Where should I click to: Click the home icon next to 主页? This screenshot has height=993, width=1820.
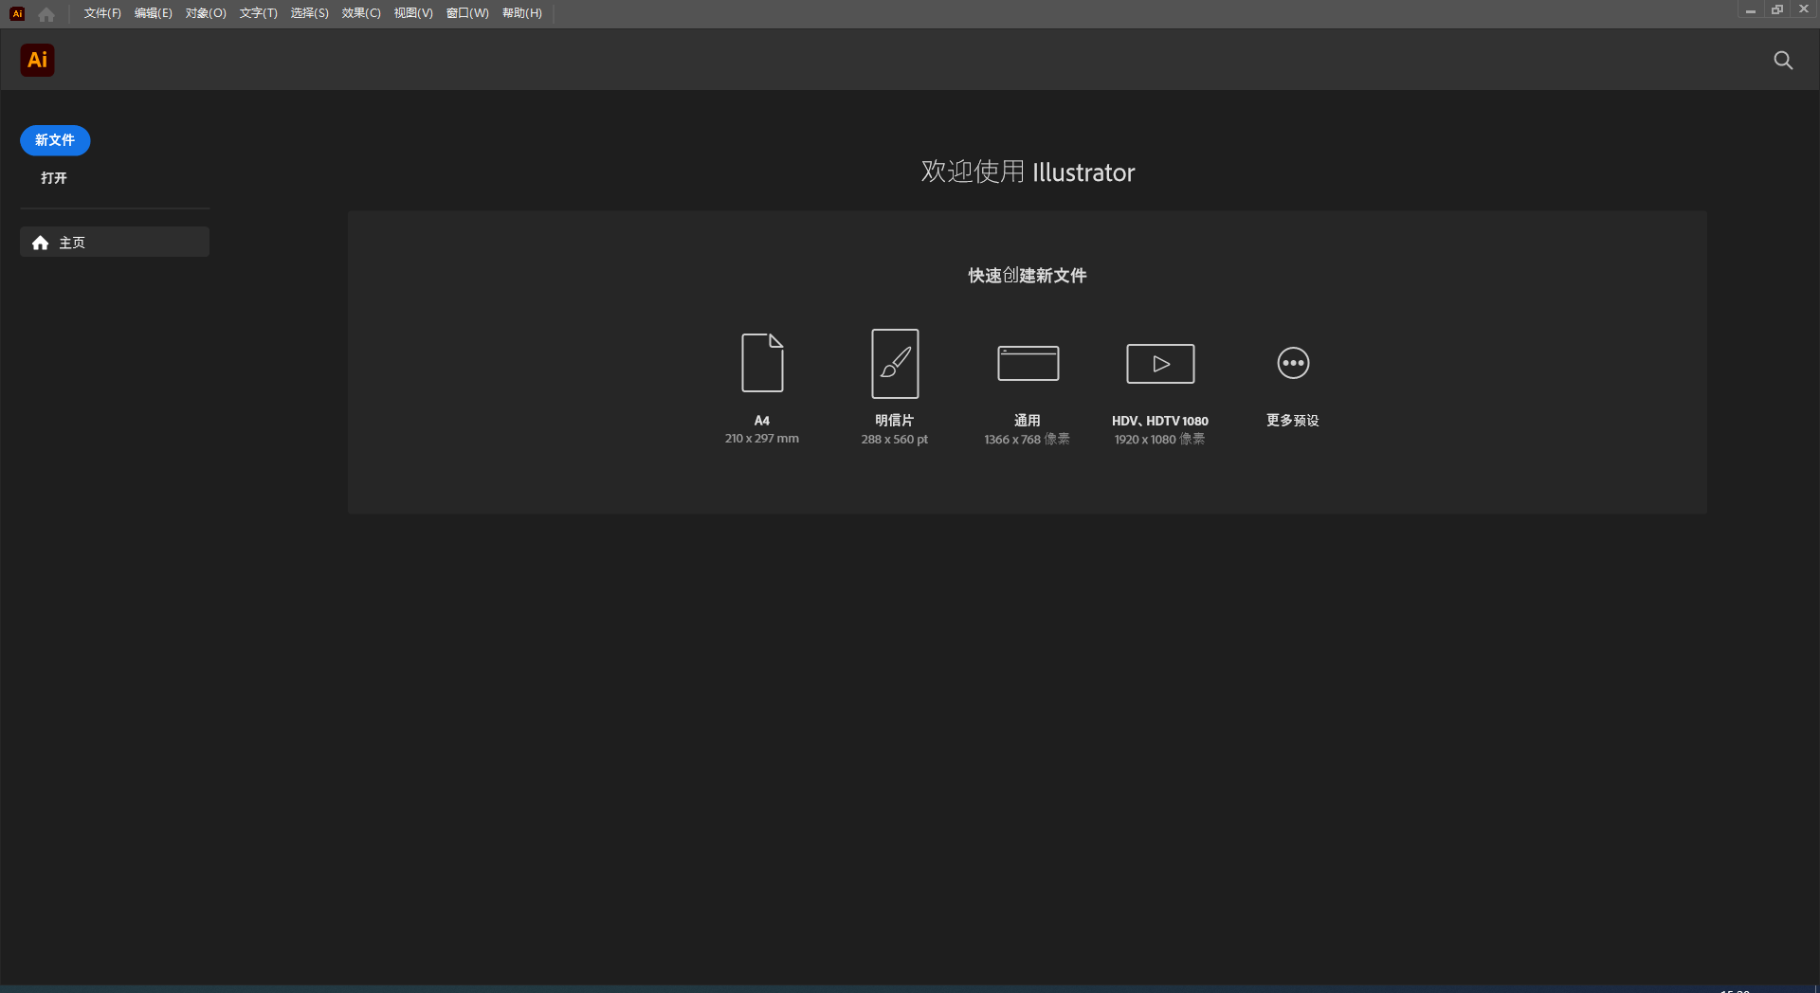pyautogui.click(x=40, y=243)
